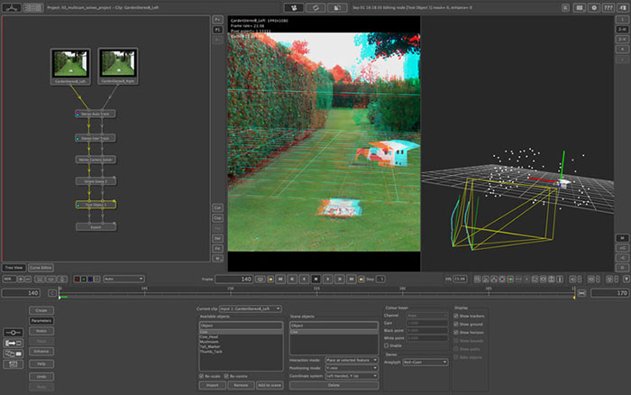Open the Interaction mode dropdown

point(352,360)
